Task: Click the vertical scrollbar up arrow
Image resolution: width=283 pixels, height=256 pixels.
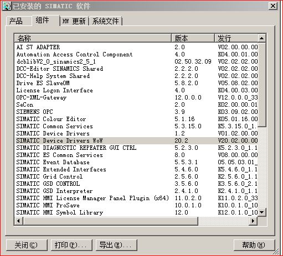Action: click(261, 38)
